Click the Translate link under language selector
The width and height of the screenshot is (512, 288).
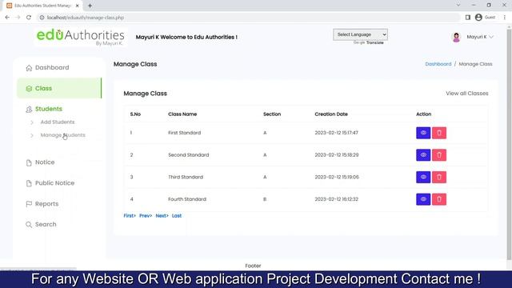click(x=375, y=42)
